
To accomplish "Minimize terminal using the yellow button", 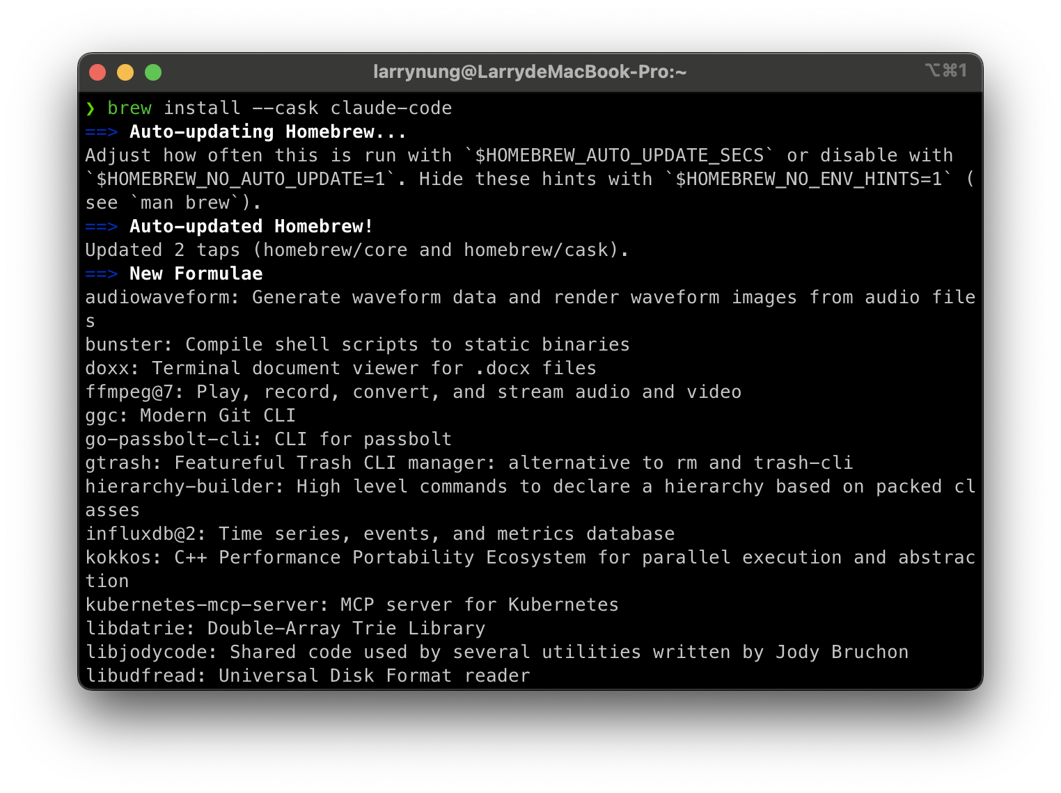I will 125,72.
